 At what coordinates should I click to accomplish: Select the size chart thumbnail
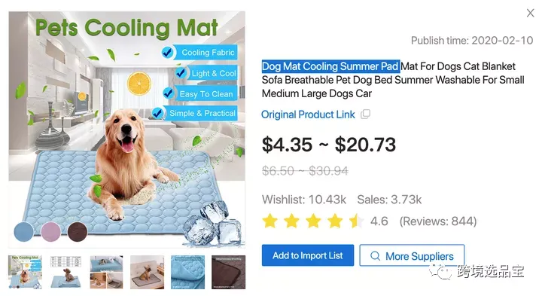coord(65,272)
